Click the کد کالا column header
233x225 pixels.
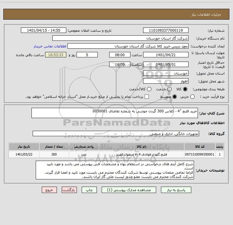tap(200, 146)
